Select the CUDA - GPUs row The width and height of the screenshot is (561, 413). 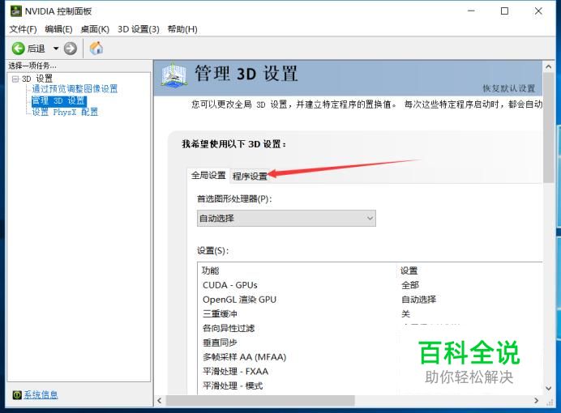click(370, 285)
